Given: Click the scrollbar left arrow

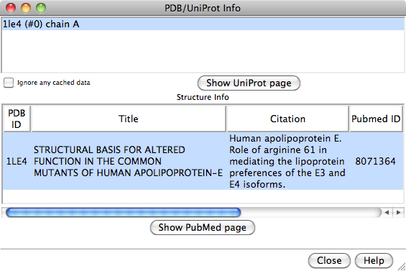Looking at the screenshot, I should click(387, 213).
